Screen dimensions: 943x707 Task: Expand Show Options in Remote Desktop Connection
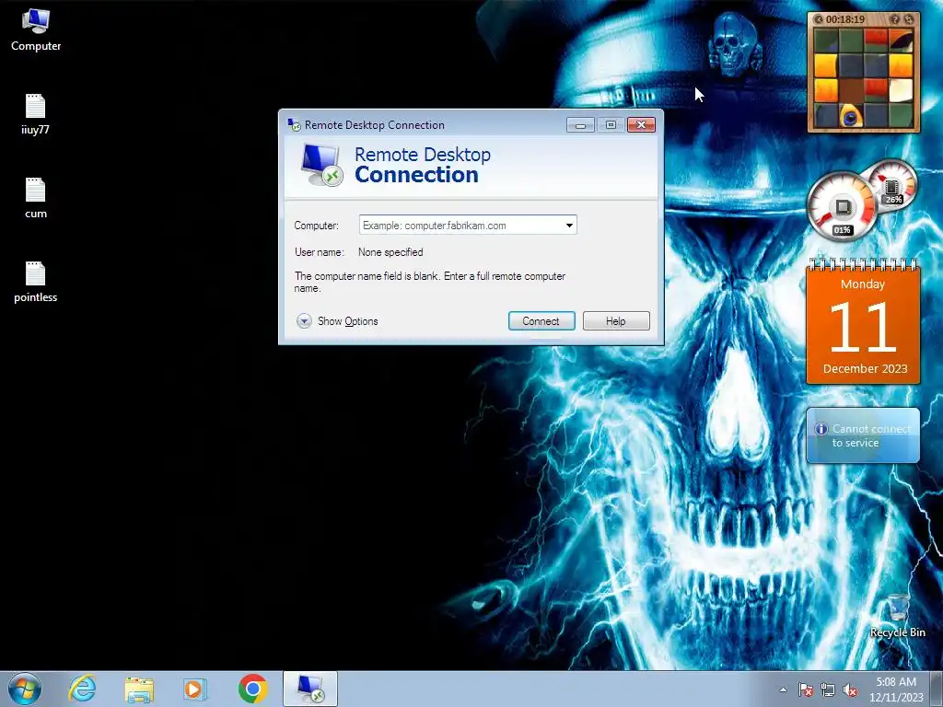(x=337, y=321)
